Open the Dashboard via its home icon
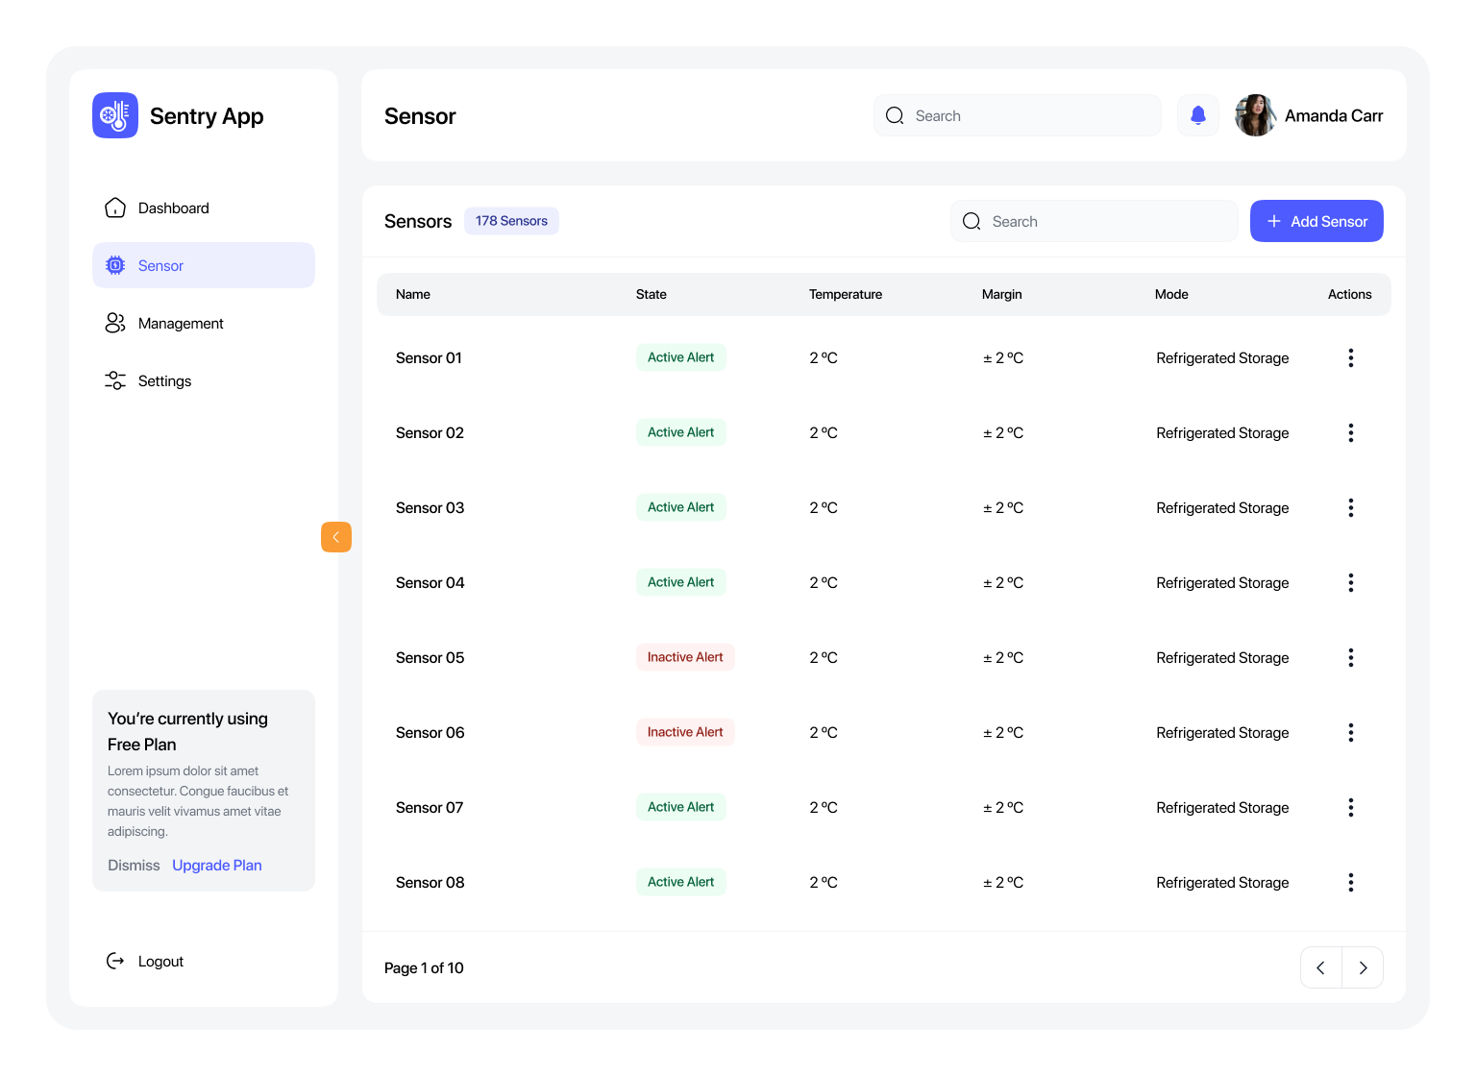This screenshot has height=1076, width=1476. tap(114, 208)
